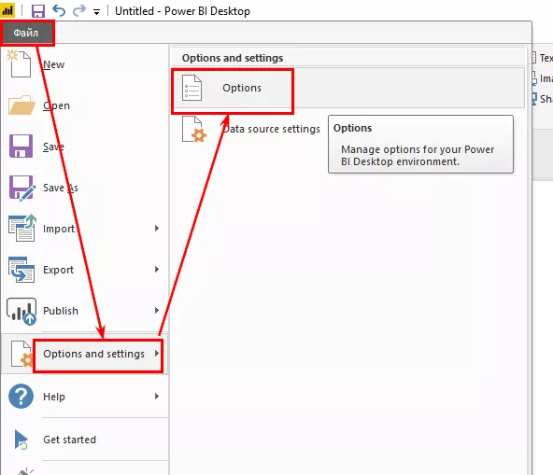
Task: Click the Save As floppy-with-pencil icon
Action: pos(21,188)
